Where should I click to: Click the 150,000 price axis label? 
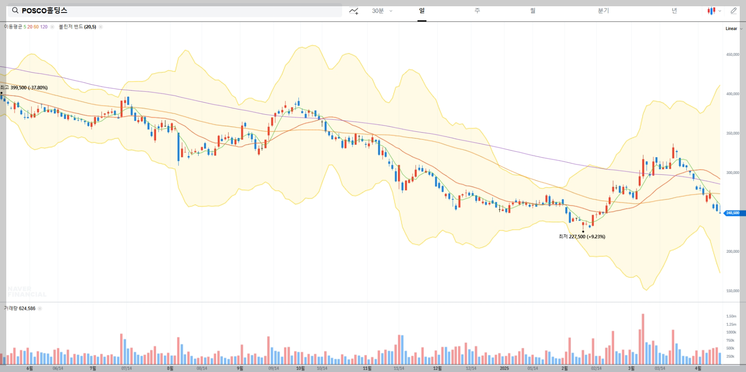[x=733, y=291]
